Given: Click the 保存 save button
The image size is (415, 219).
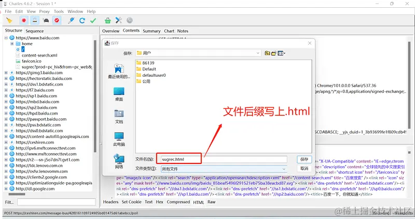Looking at the screenshot, I should 304,159.
